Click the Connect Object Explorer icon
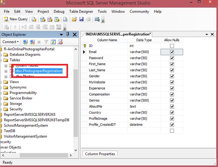The image size is (218, 167). point(25,42)
